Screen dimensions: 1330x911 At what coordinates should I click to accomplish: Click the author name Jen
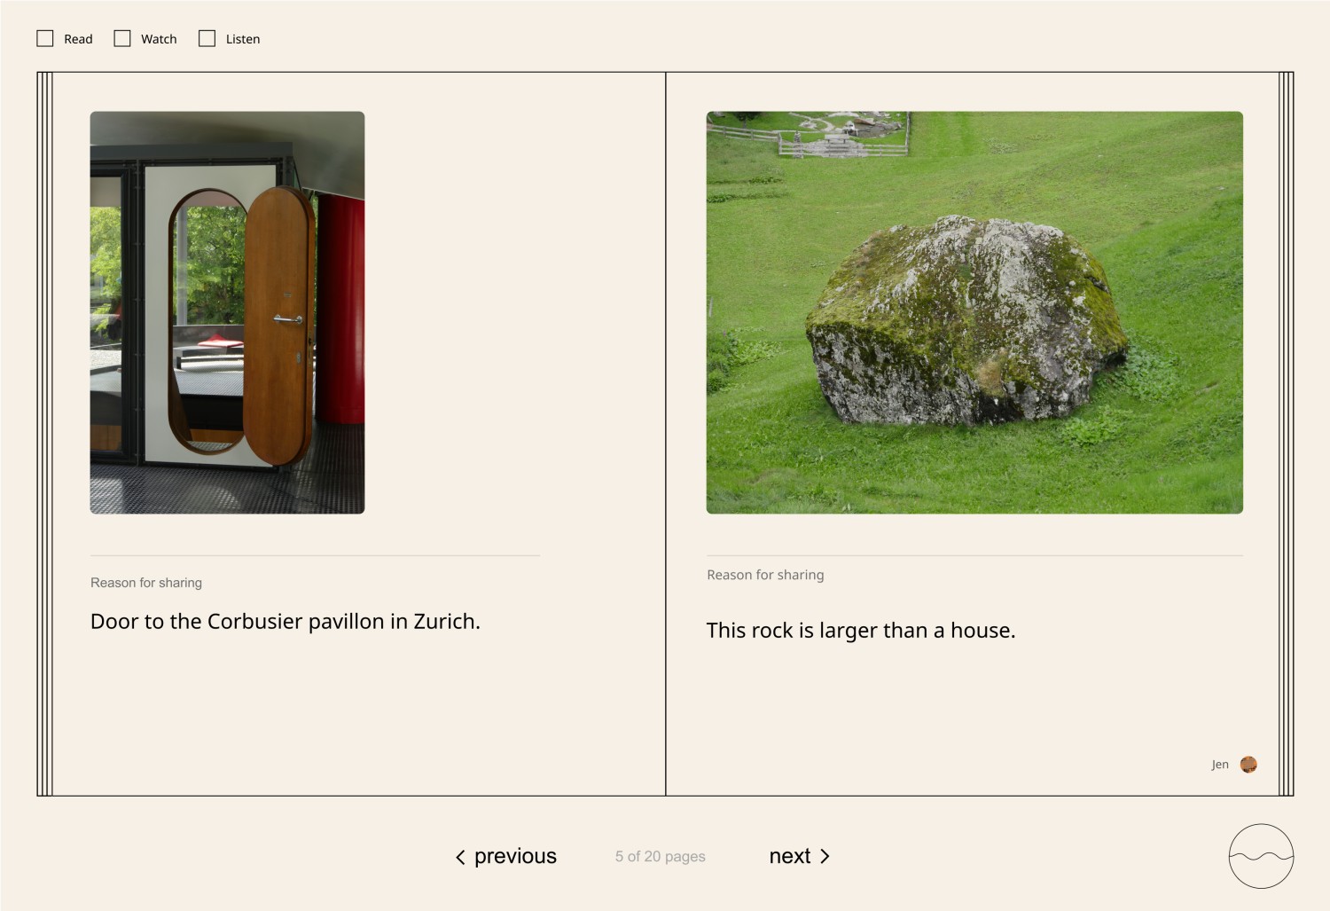pos(1220,765)
